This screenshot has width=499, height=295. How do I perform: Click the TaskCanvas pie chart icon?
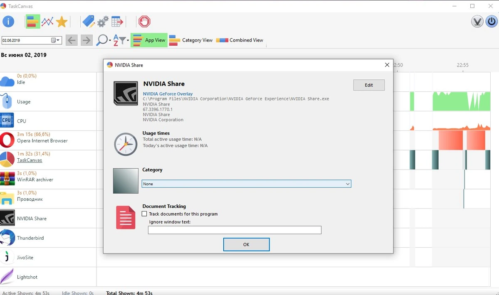click(7, 160)
